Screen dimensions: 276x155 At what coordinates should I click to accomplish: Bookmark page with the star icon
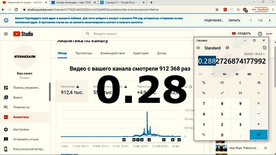(217, 9)
